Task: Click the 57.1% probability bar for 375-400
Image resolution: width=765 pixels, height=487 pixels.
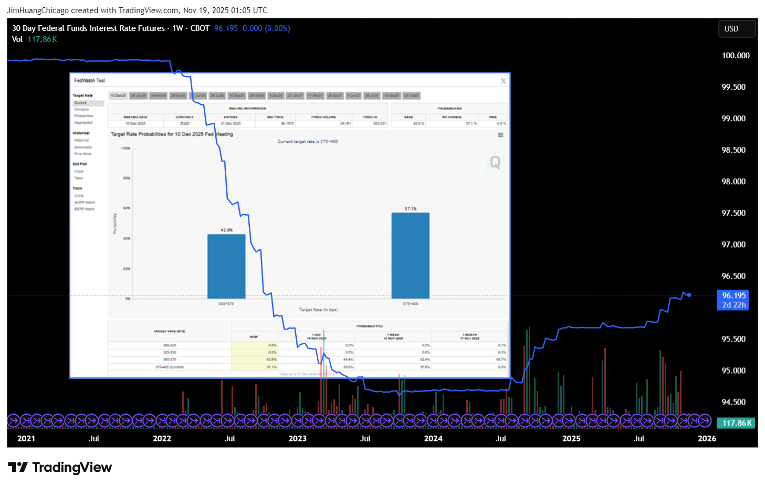Action: pos(411,256)
